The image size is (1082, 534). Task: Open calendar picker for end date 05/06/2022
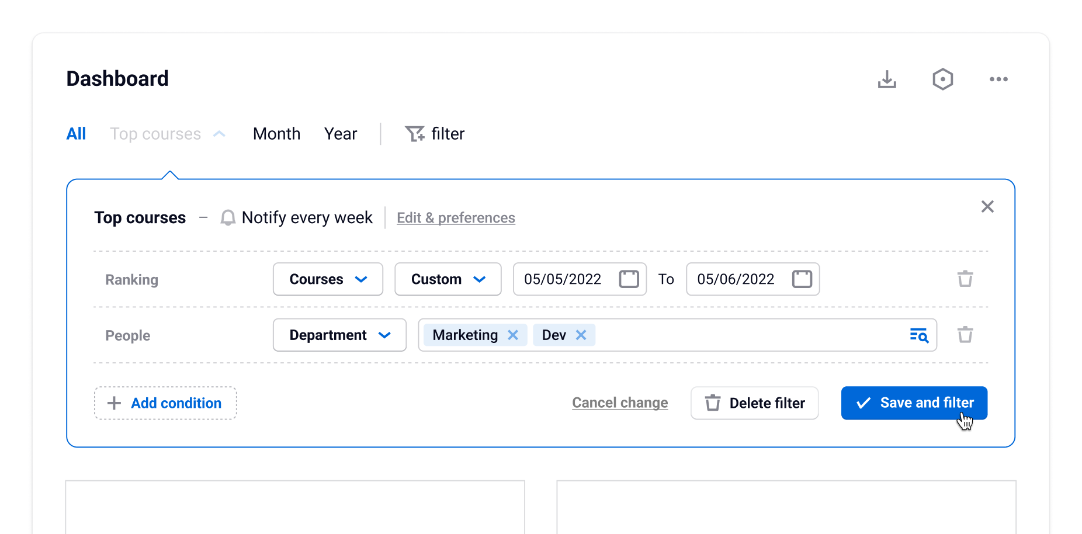coord(802,279)
